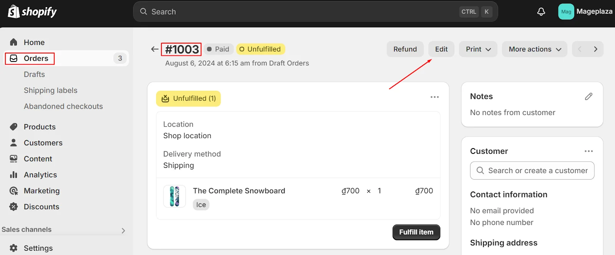Open notifications bell
The image size is (615, 255).
tap(541, 12)
